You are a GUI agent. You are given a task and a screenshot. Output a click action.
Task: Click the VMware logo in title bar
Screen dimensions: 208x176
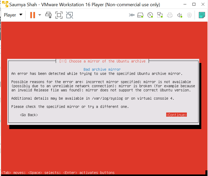5,5
